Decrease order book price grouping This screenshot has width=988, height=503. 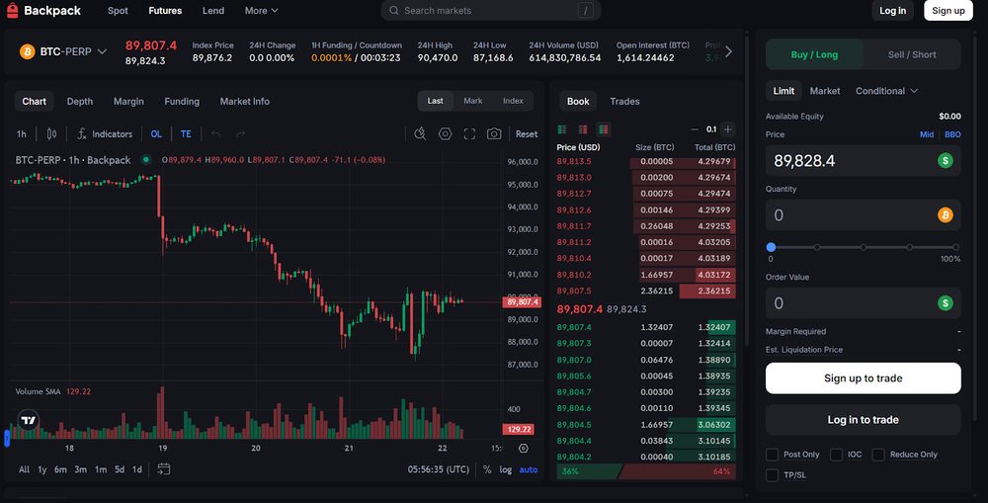click(x=695, y=129)
